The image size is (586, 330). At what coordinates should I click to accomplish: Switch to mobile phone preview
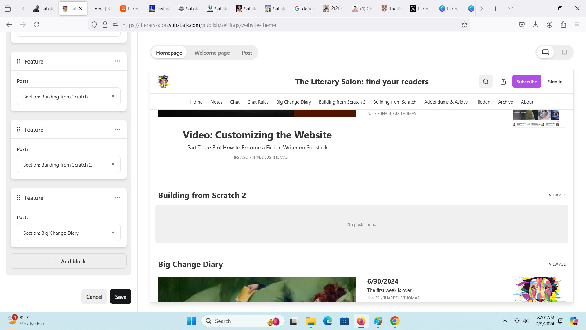coord(564,52)
